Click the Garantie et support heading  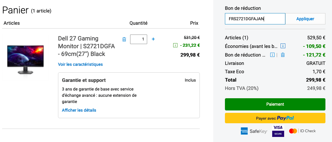(x=84, y=80)
